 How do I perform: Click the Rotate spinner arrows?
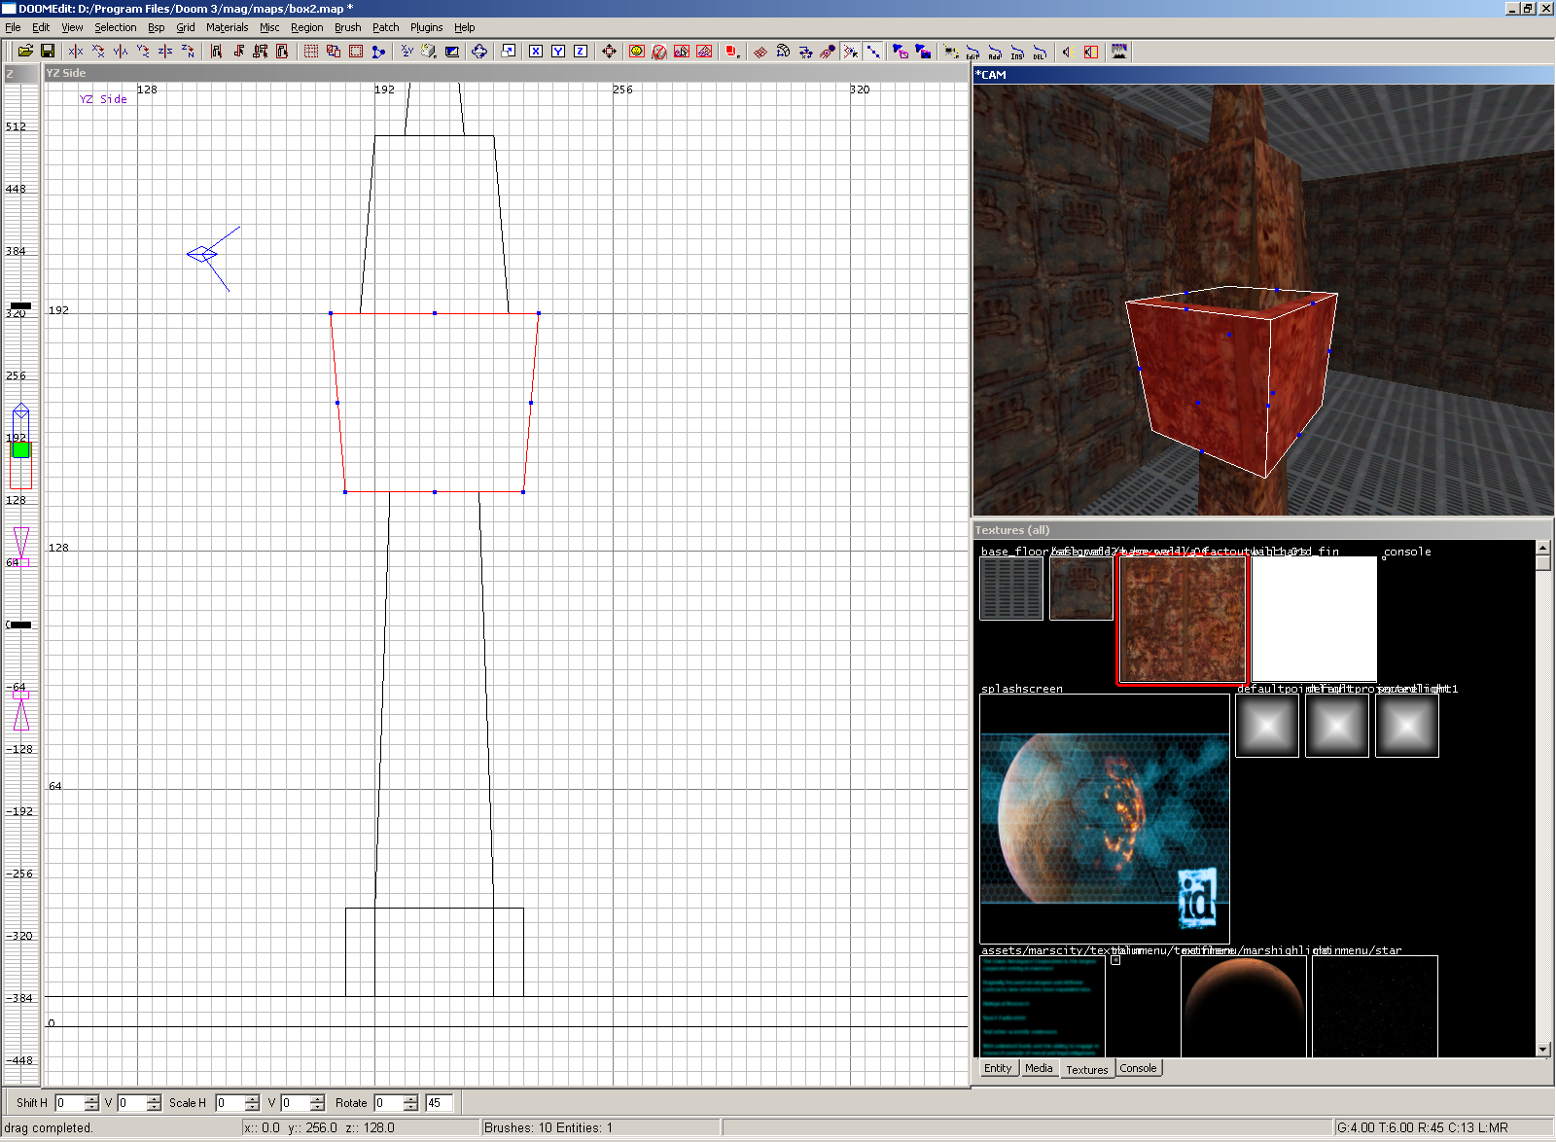[410, 1102]
